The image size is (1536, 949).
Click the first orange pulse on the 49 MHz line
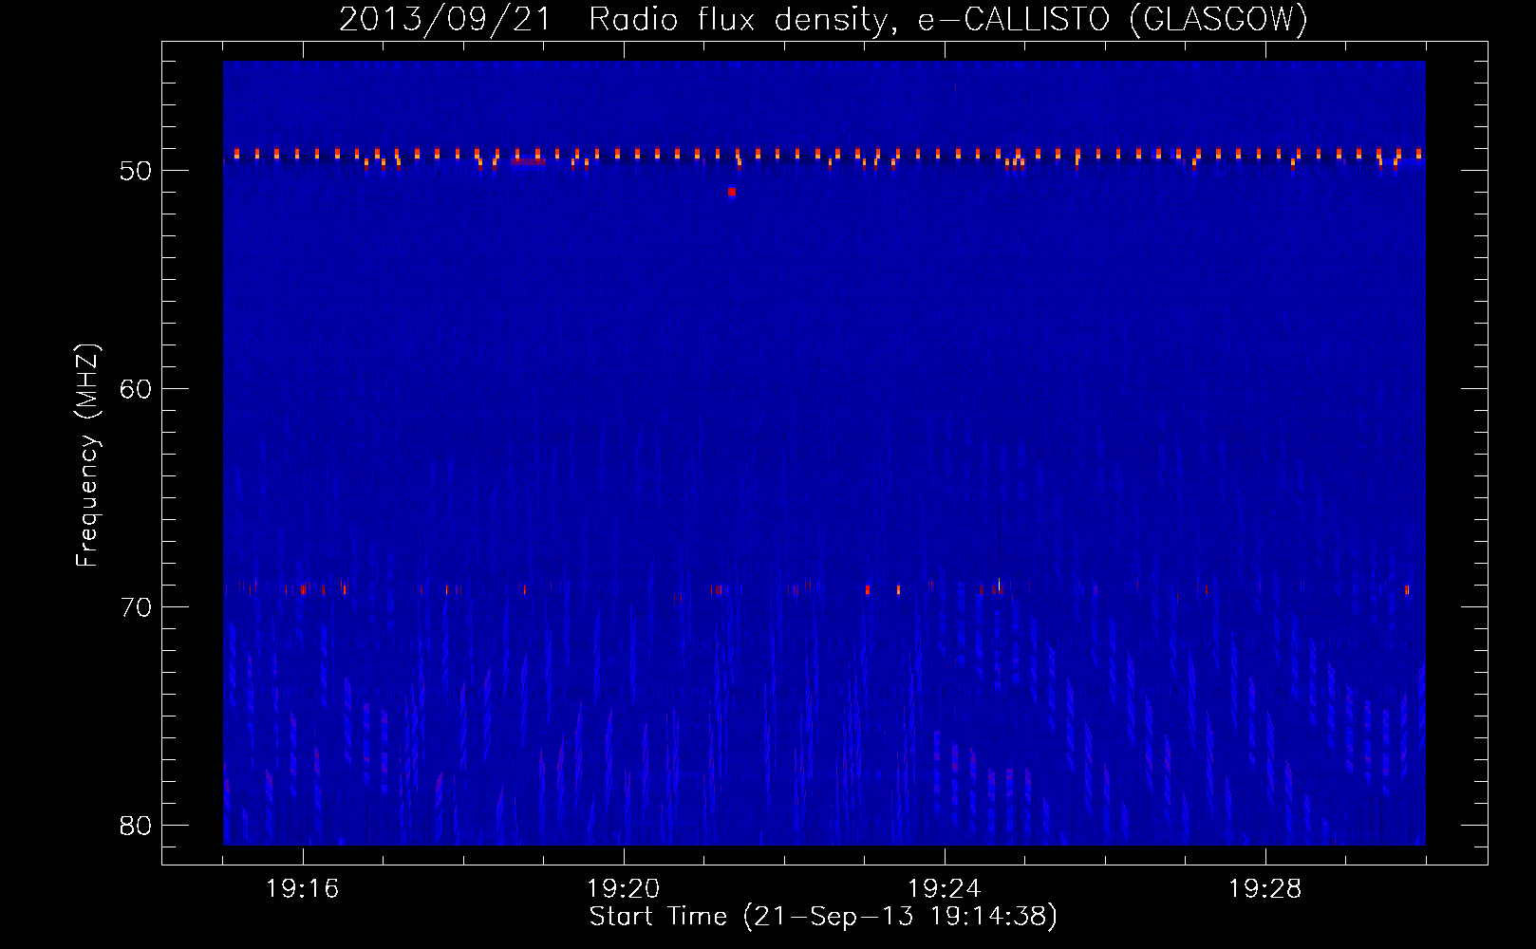[237, 153]
